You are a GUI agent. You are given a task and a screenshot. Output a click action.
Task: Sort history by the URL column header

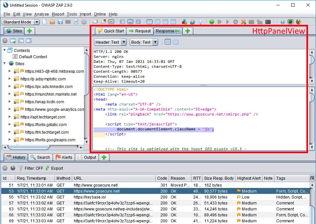(114, 178)
